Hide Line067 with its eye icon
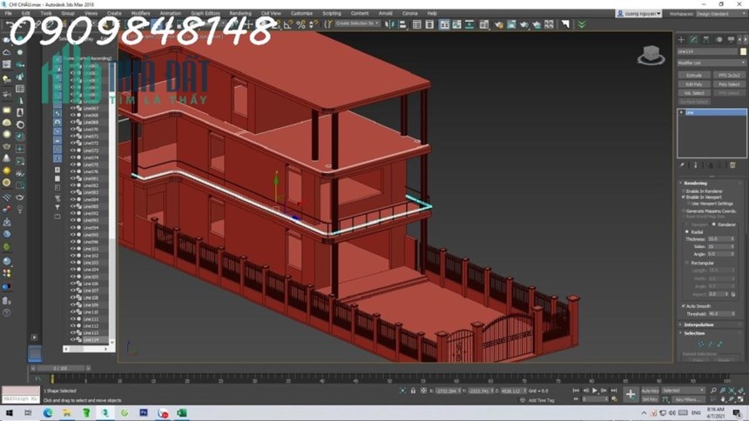 [x=72, y=109]
